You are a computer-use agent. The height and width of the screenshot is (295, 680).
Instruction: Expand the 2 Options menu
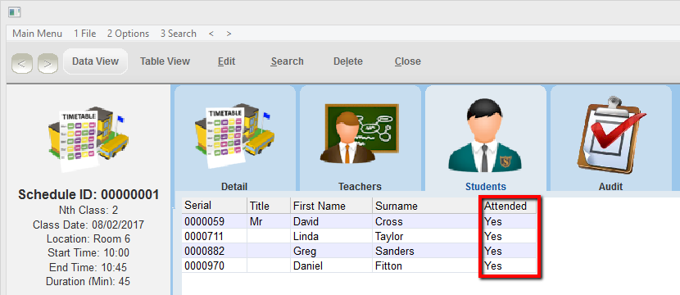(129, 34)
